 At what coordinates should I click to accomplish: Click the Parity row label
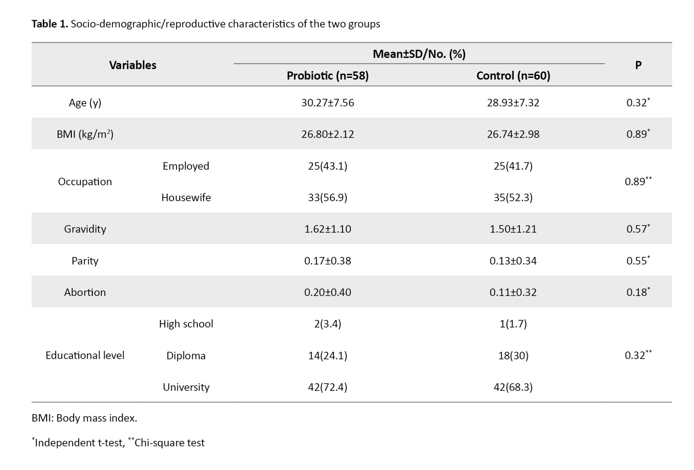[85, 261]
